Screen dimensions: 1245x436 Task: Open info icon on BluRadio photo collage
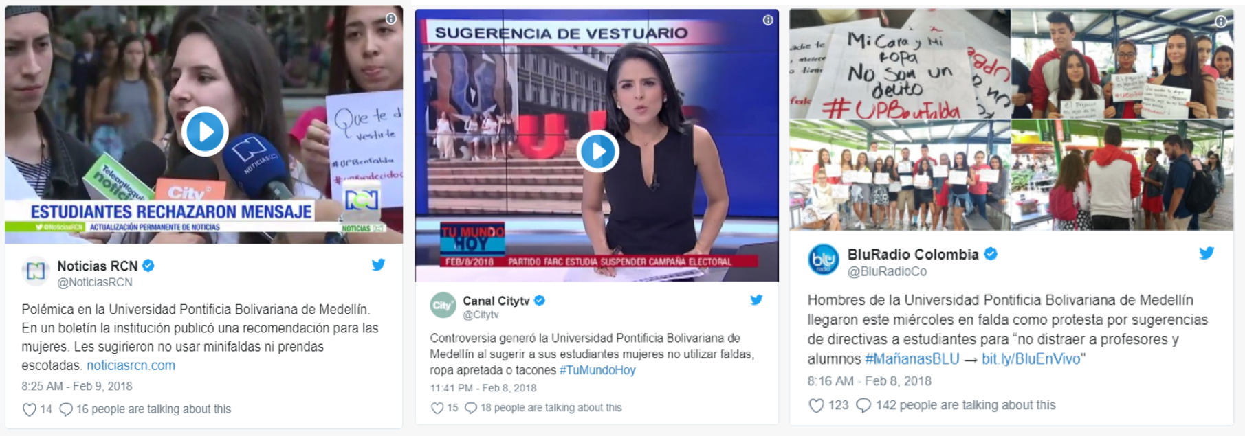coord(1221,21)
